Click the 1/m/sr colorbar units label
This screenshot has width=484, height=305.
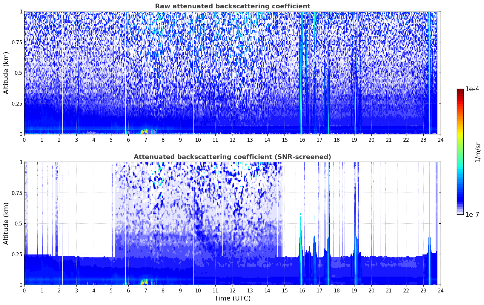click(478, 152)
